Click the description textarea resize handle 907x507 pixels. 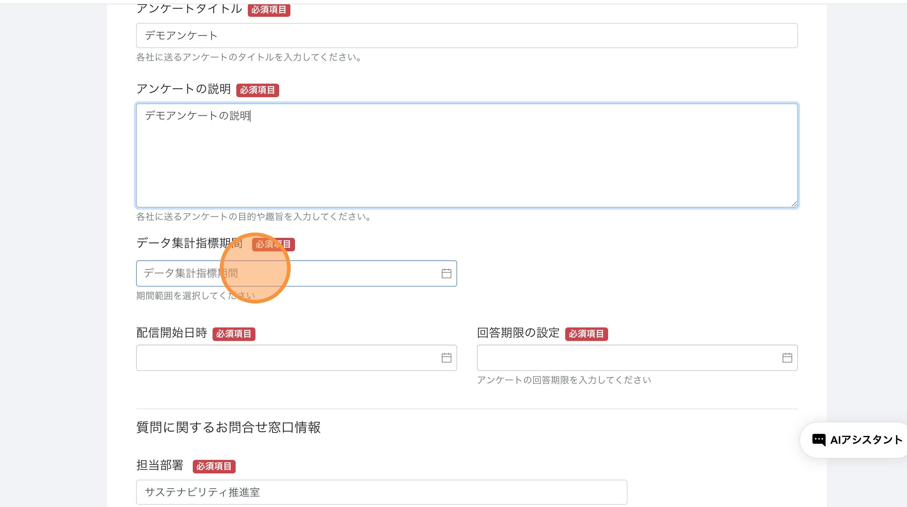click(794, 204)
